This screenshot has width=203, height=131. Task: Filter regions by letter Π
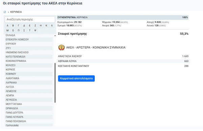coord(19,31)
